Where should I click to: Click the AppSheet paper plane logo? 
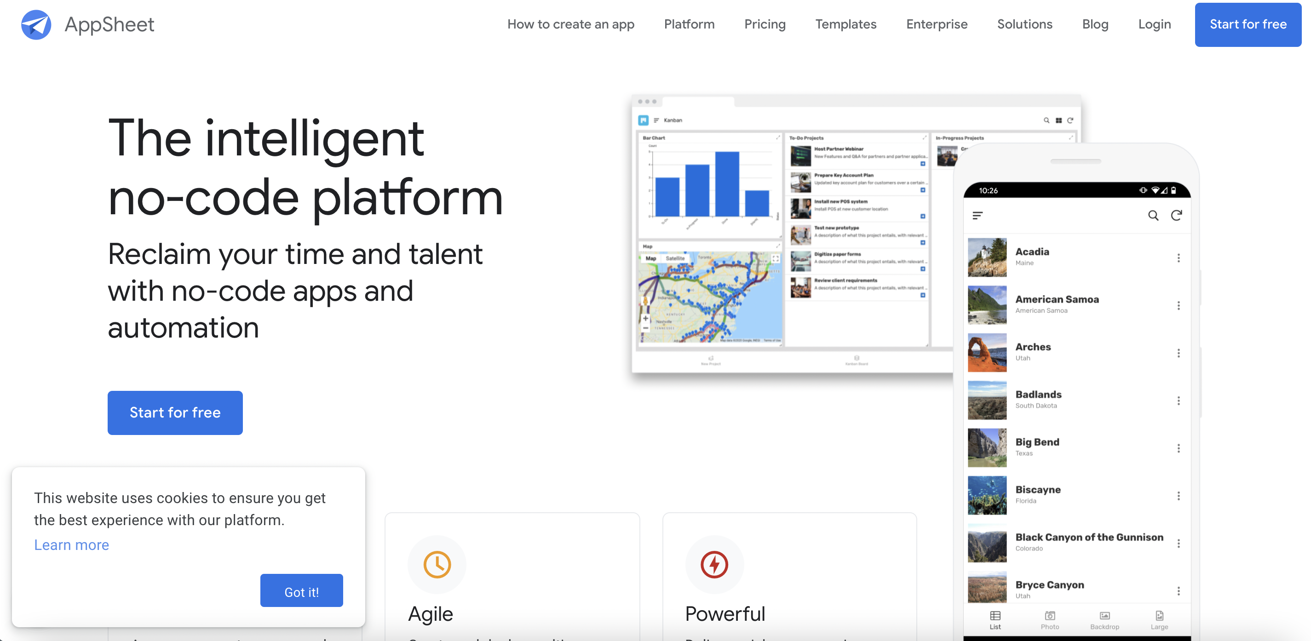(x=36, y=24)
